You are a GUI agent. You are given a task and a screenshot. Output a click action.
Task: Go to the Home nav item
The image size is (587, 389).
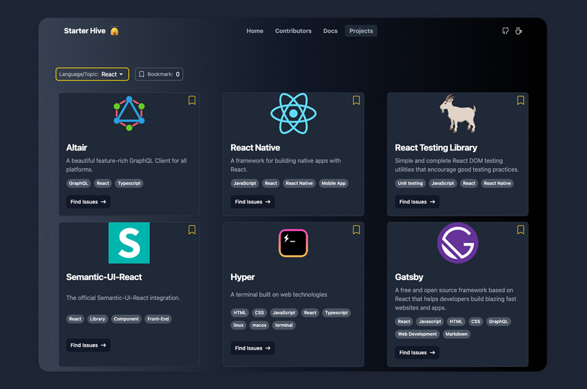click(x=255, y=31)
